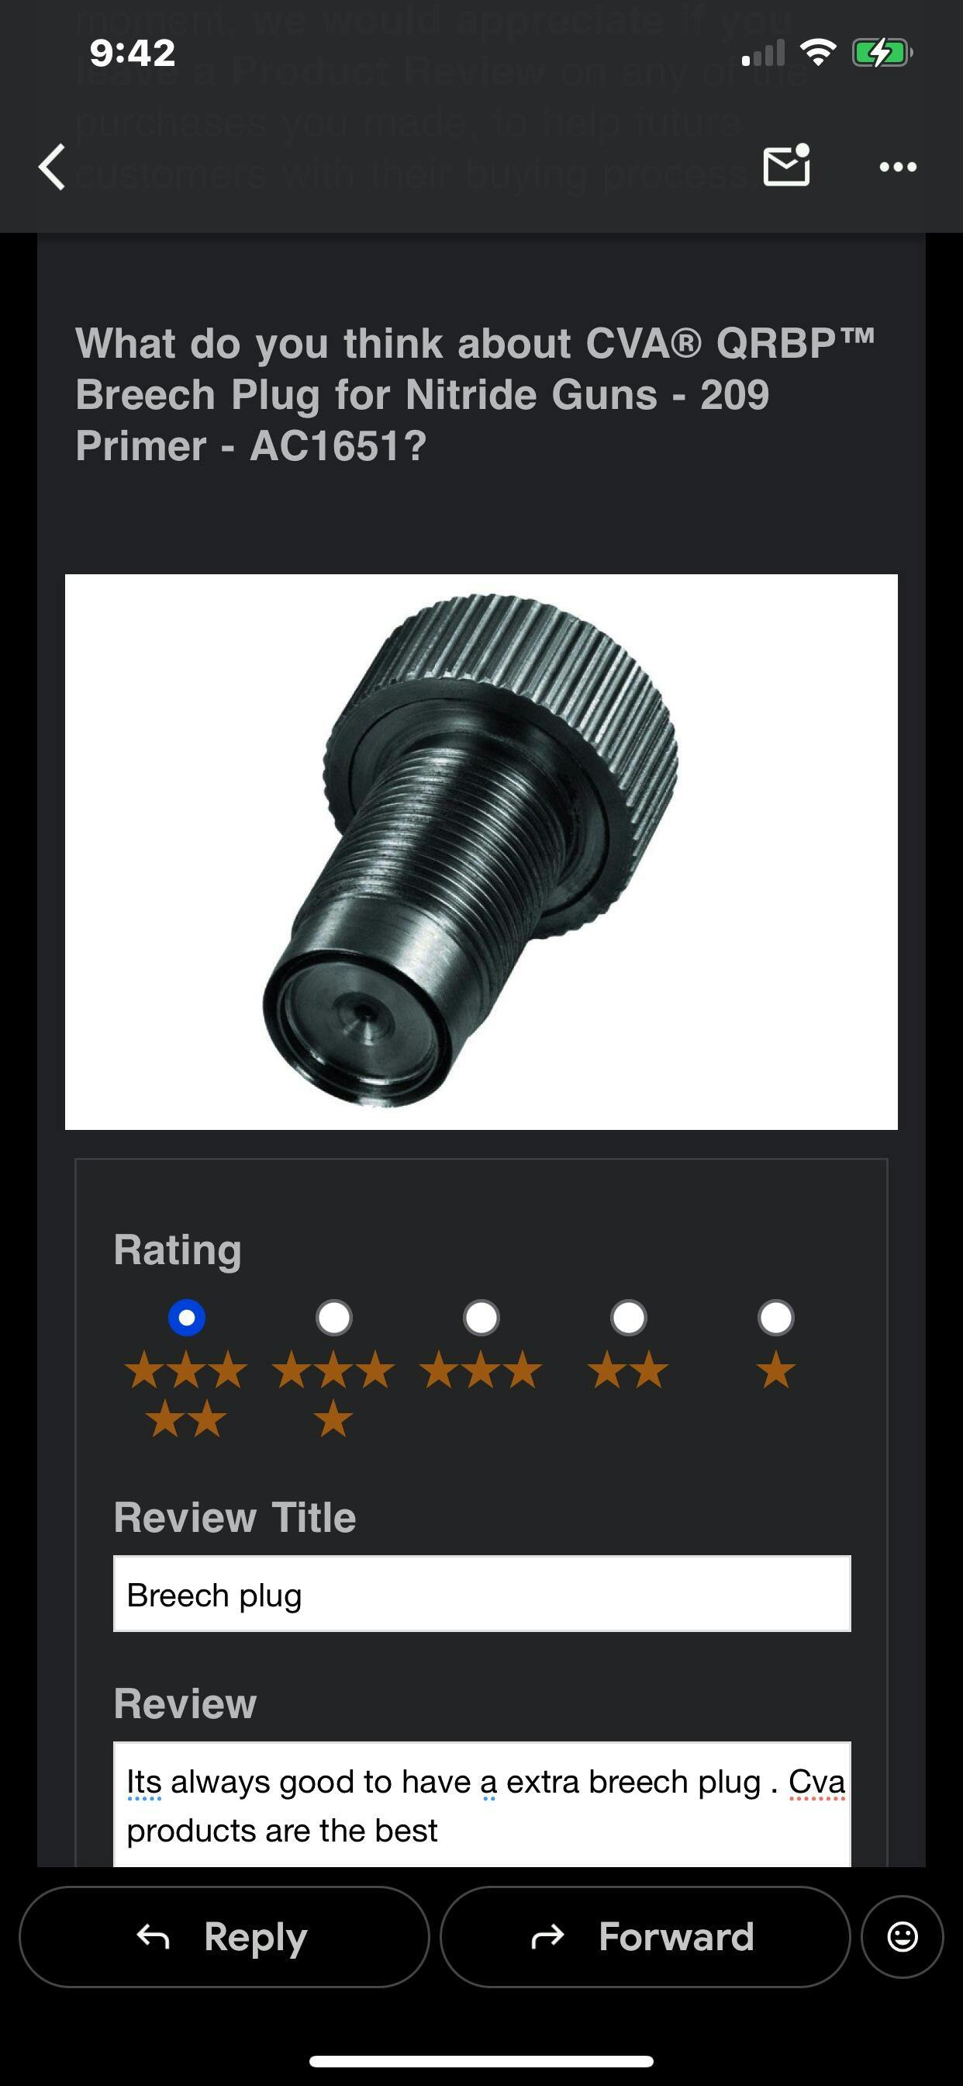Tap the home indicator bar
The height and width of the screenshot is (2086, 963).
(481, 2061)
